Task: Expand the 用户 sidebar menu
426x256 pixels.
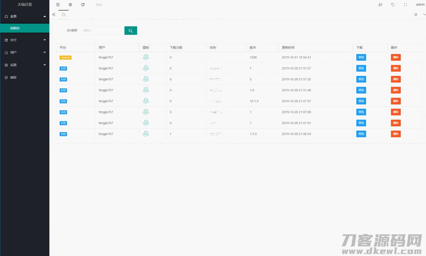Action: click(25, 53)
